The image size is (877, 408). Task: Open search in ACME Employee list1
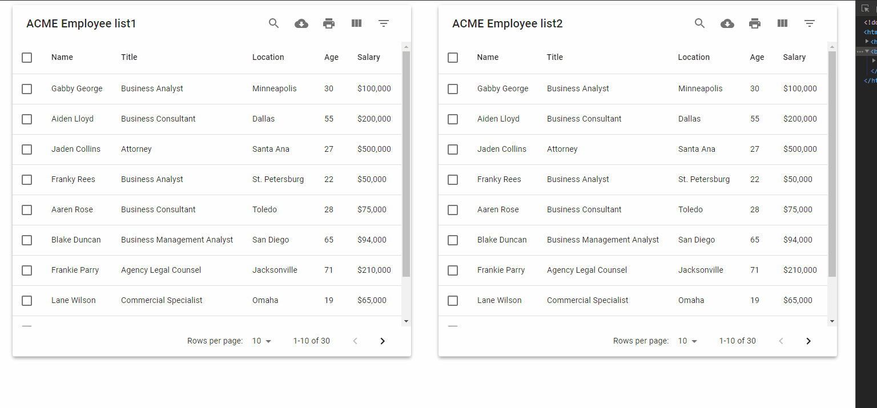pyautogui.click(x=273, y=23)
